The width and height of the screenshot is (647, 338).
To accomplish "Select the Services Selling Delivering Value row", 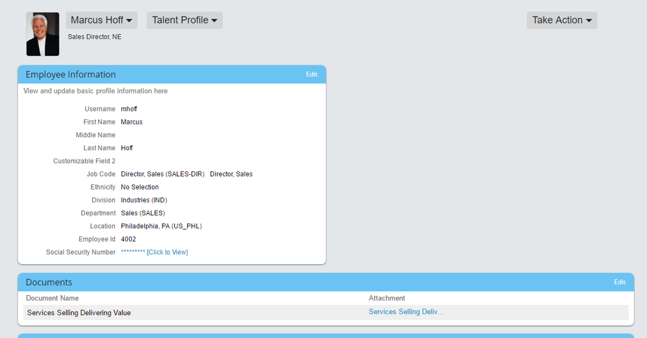I will point(79,313).
